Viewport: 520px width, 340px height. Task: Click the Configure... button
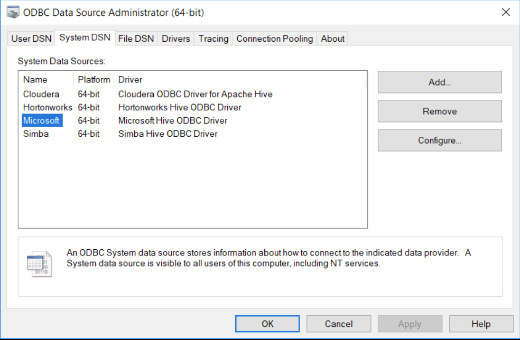(440, 140)
